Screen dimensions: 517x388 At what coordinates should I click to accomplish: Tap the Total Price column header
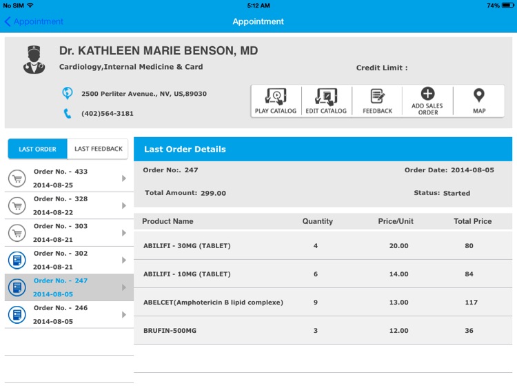[472, 221]
